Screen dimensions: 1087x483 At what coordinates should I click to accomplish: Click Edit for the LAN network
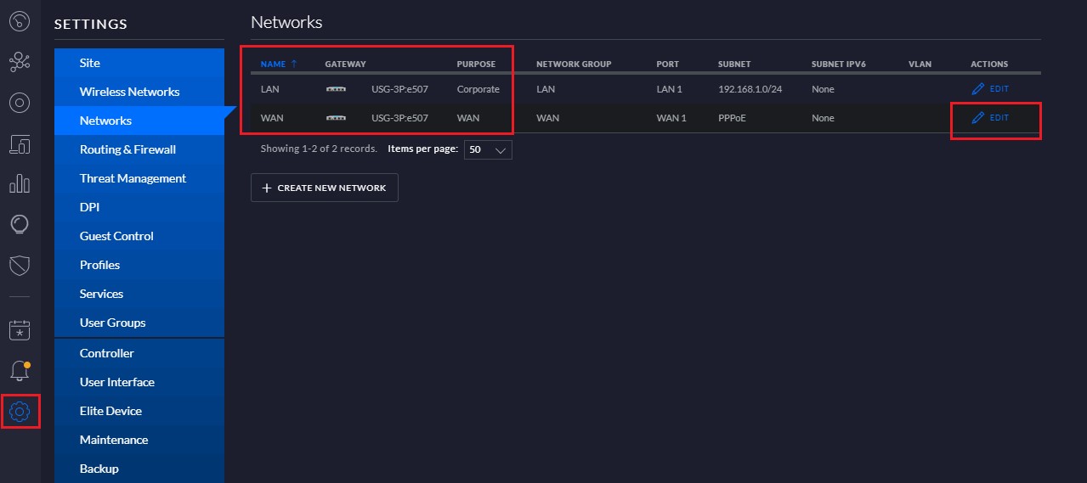tap(990, 89)
